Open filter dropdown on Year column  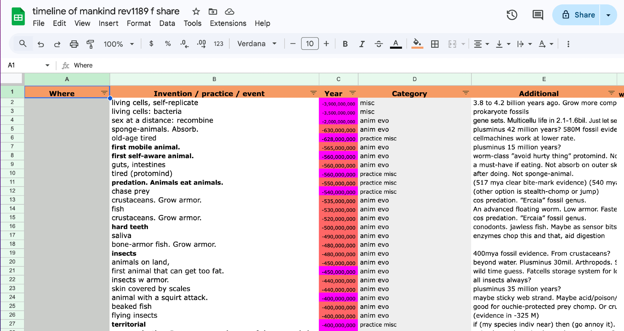(353, 93)
